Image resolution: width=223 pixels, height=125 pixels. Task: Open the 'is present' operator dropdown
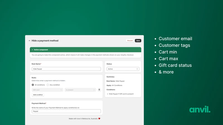80,90
